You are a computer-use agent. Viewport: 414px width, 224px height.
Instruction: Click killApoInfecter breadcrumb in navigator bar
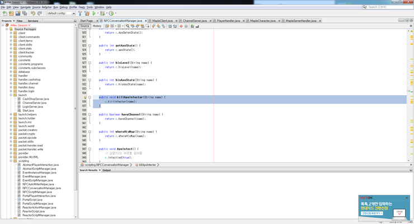(147, 165)
